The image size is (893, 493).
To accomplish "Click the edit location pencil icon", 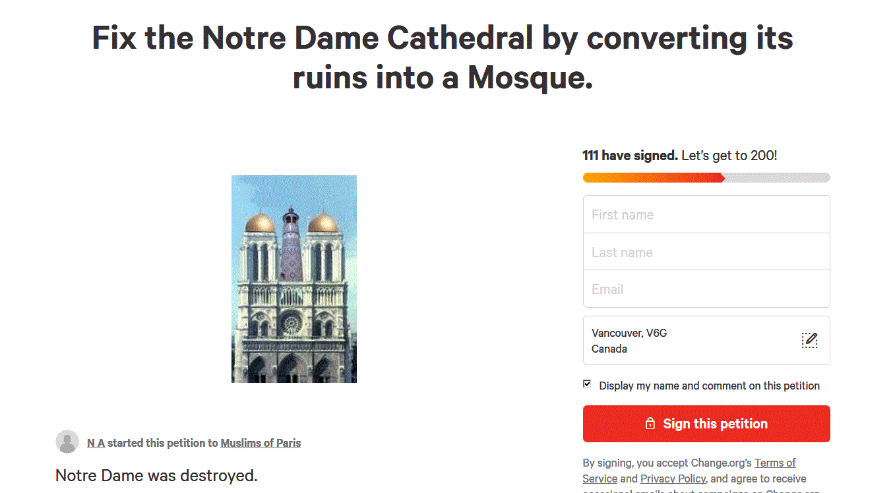I will [809, 340].
